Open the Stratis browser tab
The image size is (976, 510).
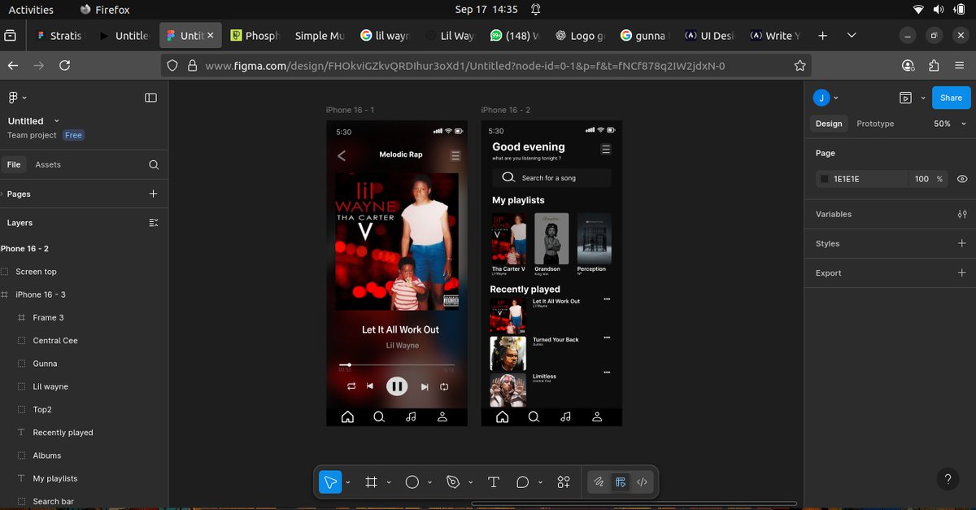coord(59,36)
